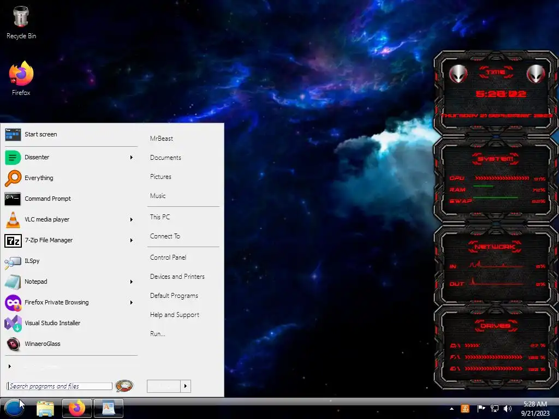Open Devices and Printers
This screenshot has width=559, height=419.
point(177,277)
